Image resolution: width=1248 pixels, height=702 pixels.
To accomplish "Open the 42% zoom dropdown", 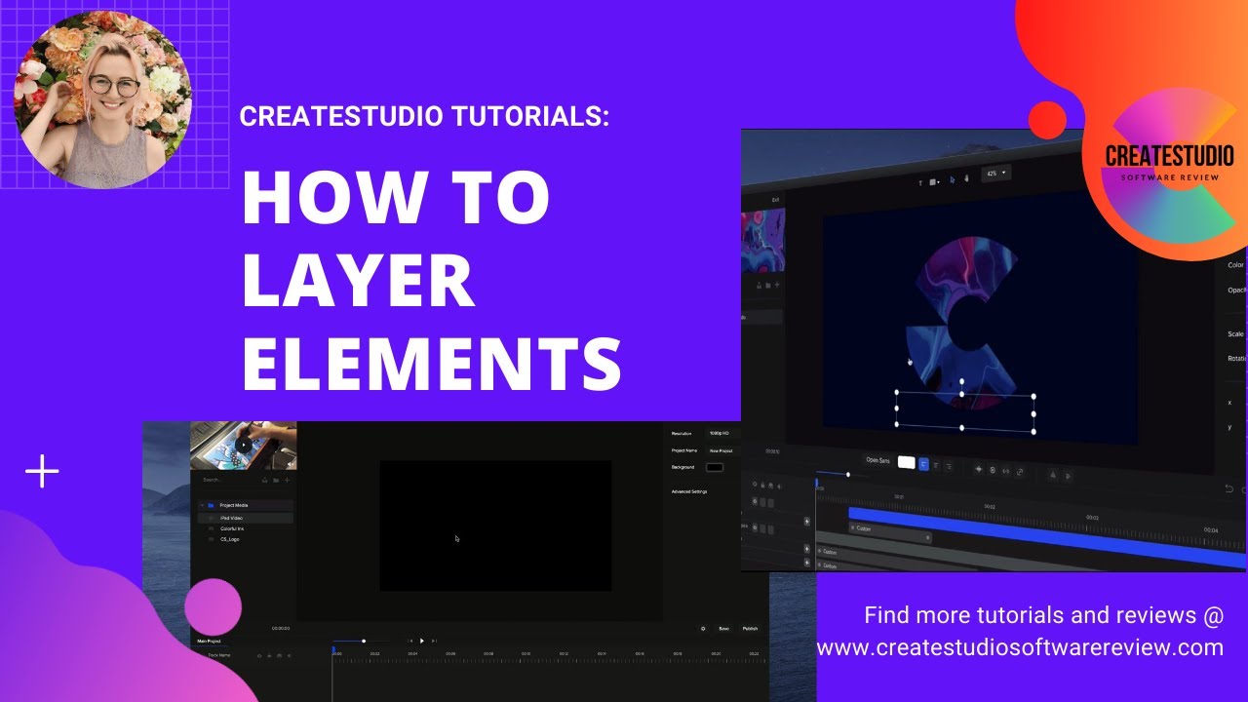I will click(996, 174).
